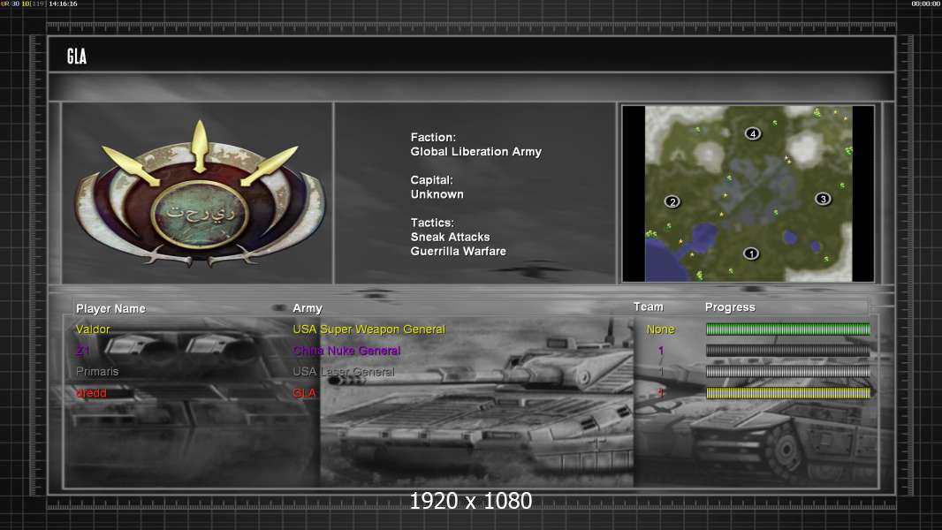Image resolution: width=942 pixels, height=530 pixels.
Task: Click the 00:00:00 timer at top right
Action: click(926, 4)
